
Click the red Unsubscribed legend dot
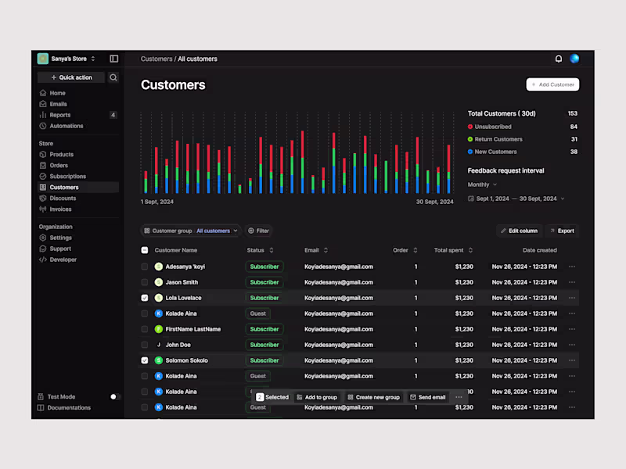click(x=470, y=127)
